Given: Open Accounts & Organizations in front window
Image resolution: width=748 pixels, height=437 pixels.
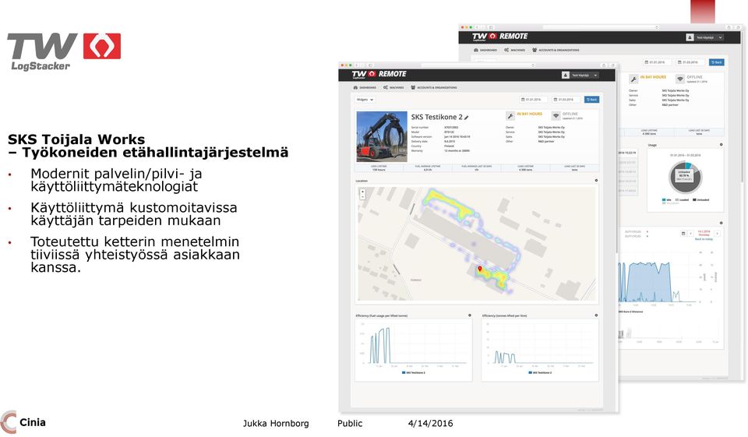Looking at the screenshot, I should pyautogui.click(x=434, y=88).
